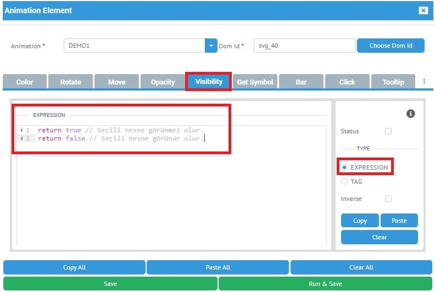Switch to the Color tab
Image resolution: width=435 pixels, height=292 pixels.
pyautogui.click(x=25, y=82)
